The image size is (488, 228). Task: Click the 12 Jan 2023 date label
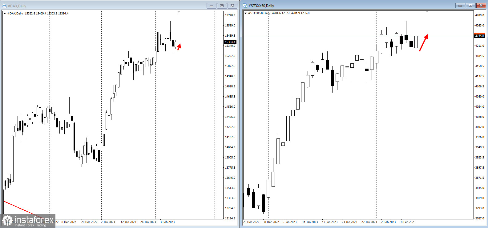tap(128, 222)
